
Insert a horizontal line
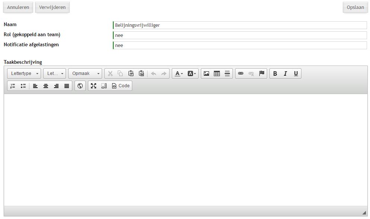(227, 73)
